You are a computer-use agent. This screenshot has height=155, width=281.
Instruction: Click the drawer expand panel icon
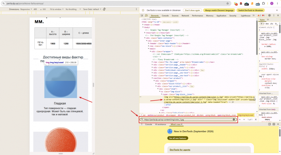point(274,124)
